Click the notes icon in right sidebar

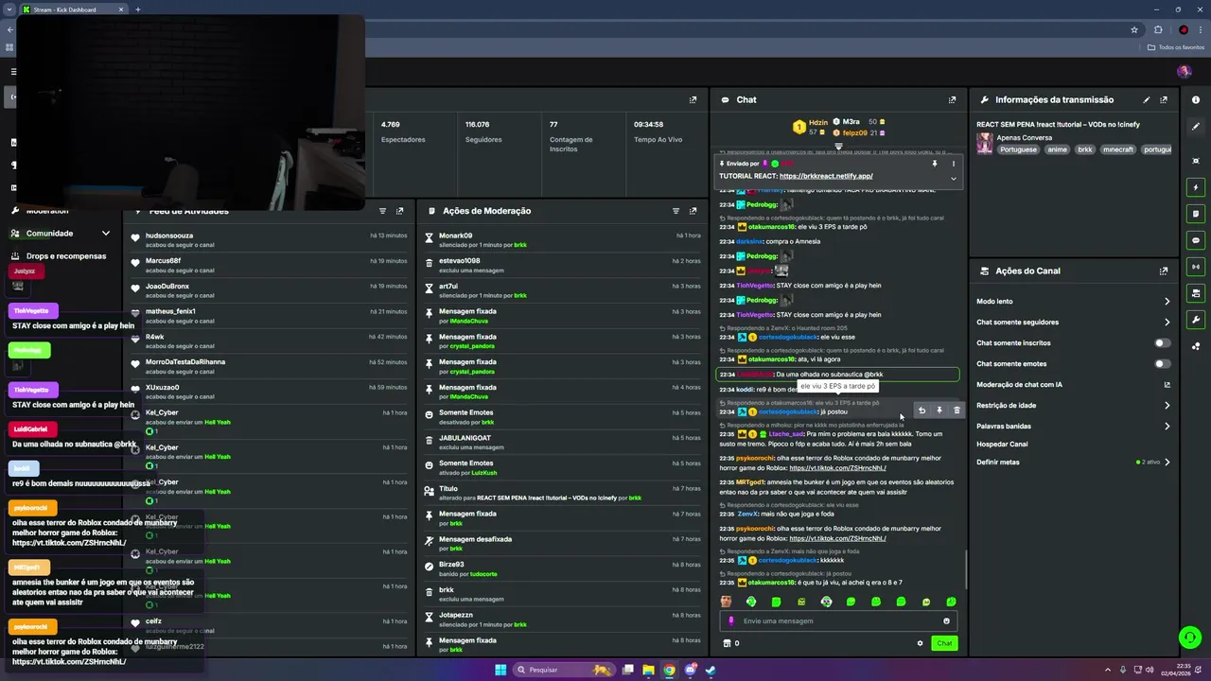(x=1196, y=214)
